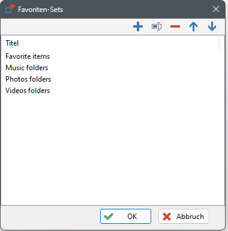The image size is (228, 231).
Task: Click the red X icon beside Abbruch
Action: (167, 217)
